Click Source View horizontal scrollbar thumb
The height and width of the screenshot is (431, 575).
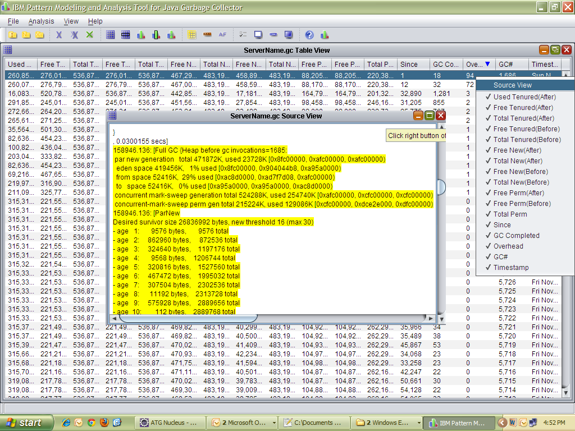click(187, 318)
